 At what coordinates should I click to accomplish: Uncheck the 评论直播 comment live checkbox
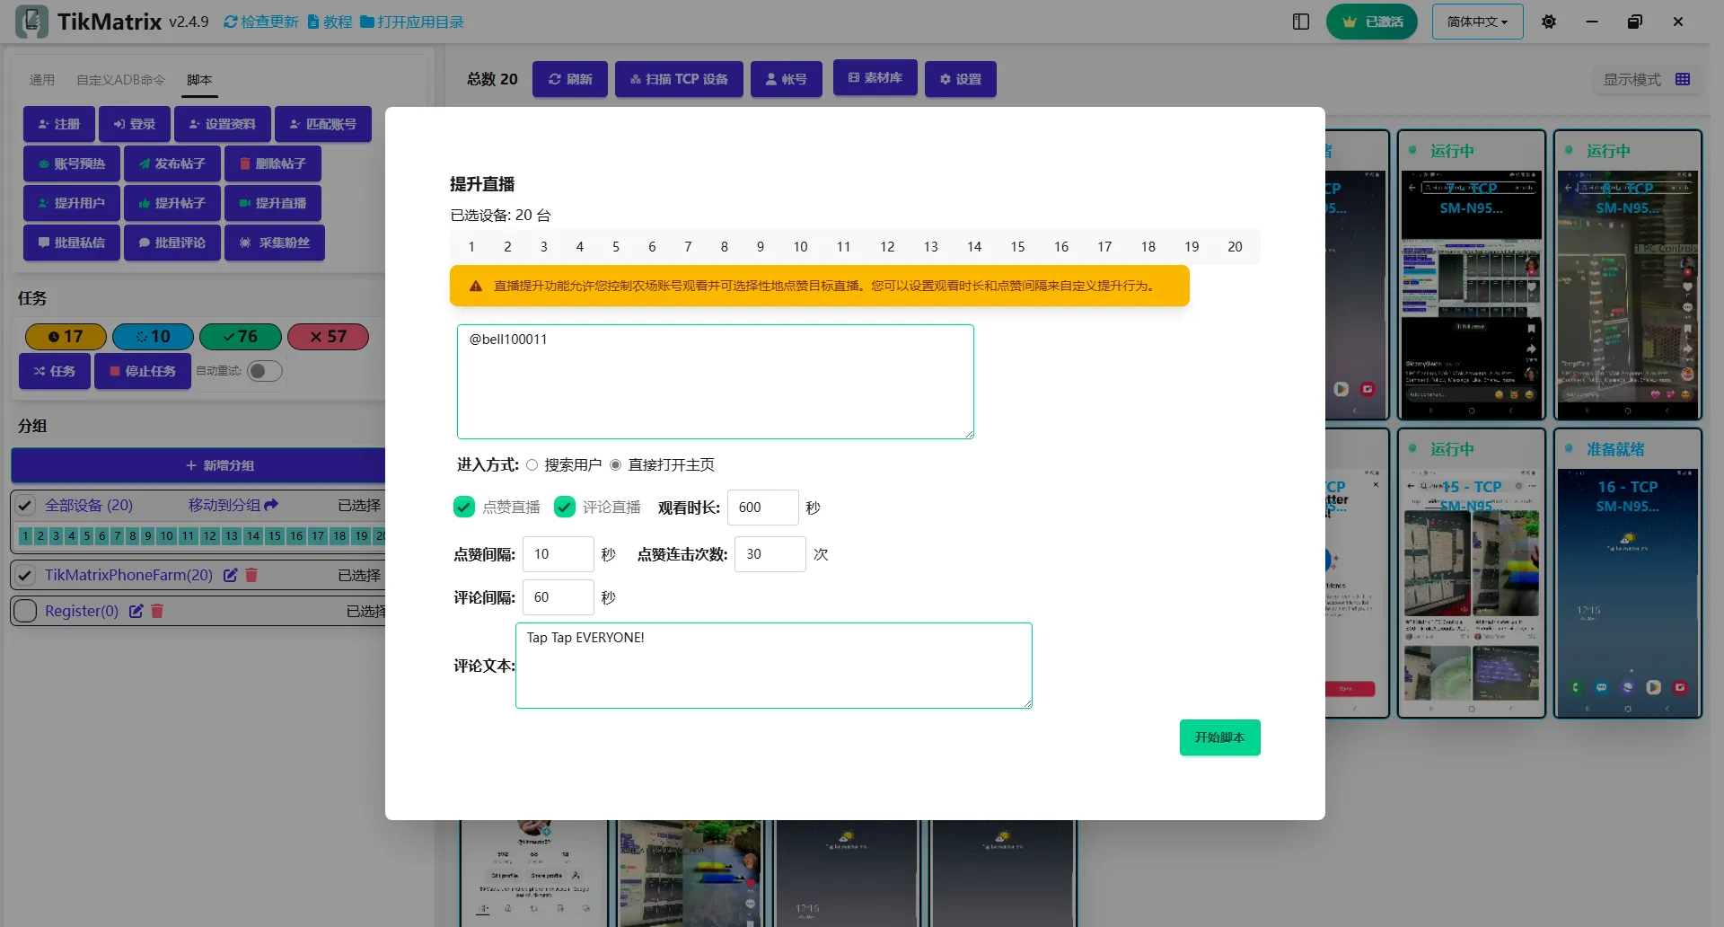[x=564, y=507]
